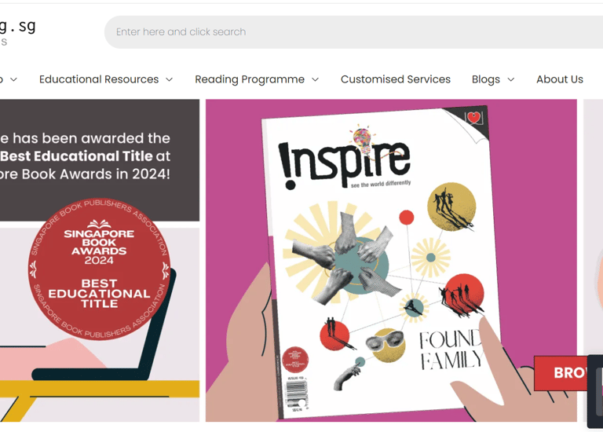Open the Reading Programme menu item
The image size is (603, 432).
250,79
